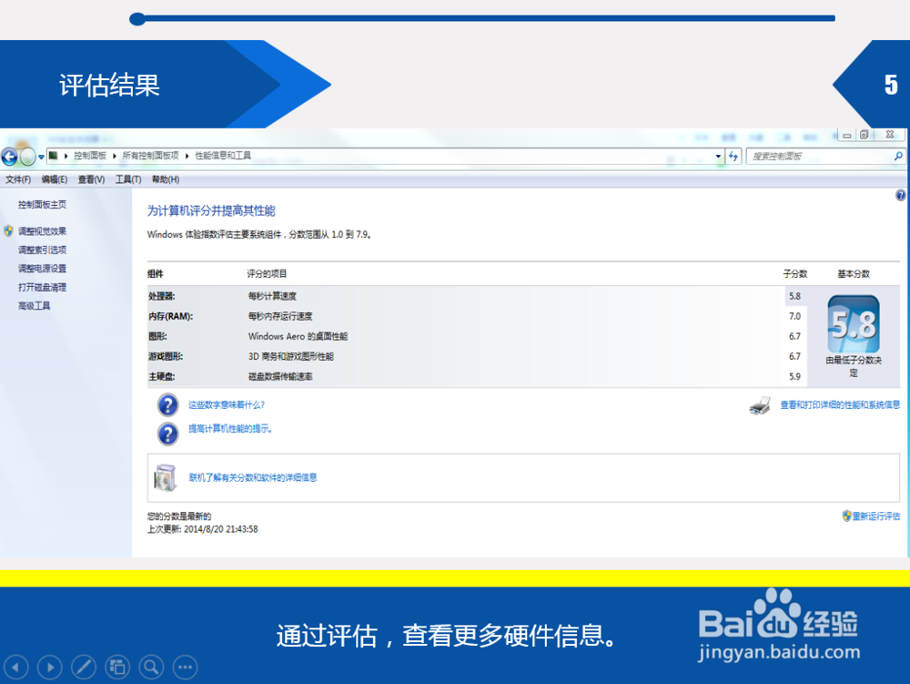Open the 工具(T) menu

(x=127, y=179)
